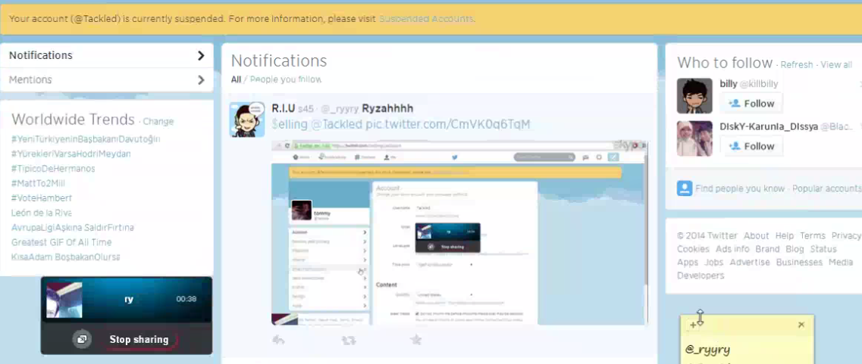Open trend #TipicoDeHermanos

53,169
